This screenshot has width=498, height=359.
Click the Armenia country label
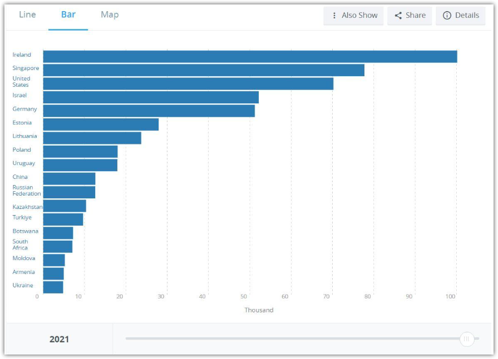23,272
